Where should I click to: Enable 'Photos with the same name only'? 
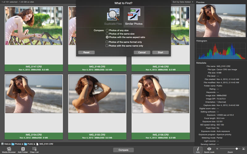pyautogui.click(x=107, y=46)
